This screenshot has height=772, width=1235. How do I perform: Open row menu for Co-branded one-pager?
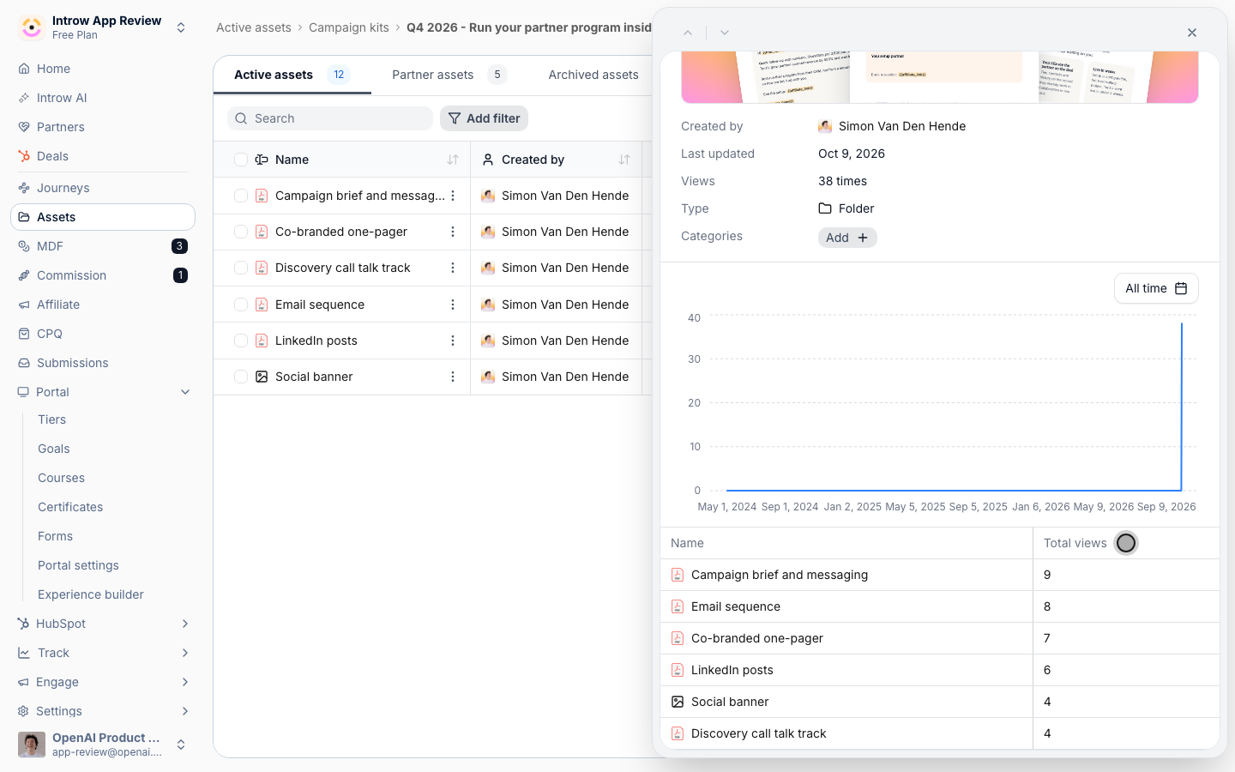(x=453, y=232)
